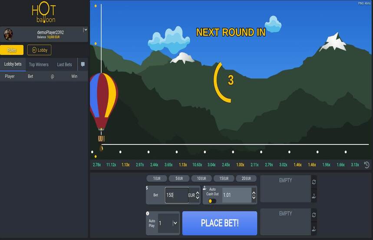Click the demoPlayer2392 avatar picture
This screenshot has width=373, height=240.
coord(8,34)
